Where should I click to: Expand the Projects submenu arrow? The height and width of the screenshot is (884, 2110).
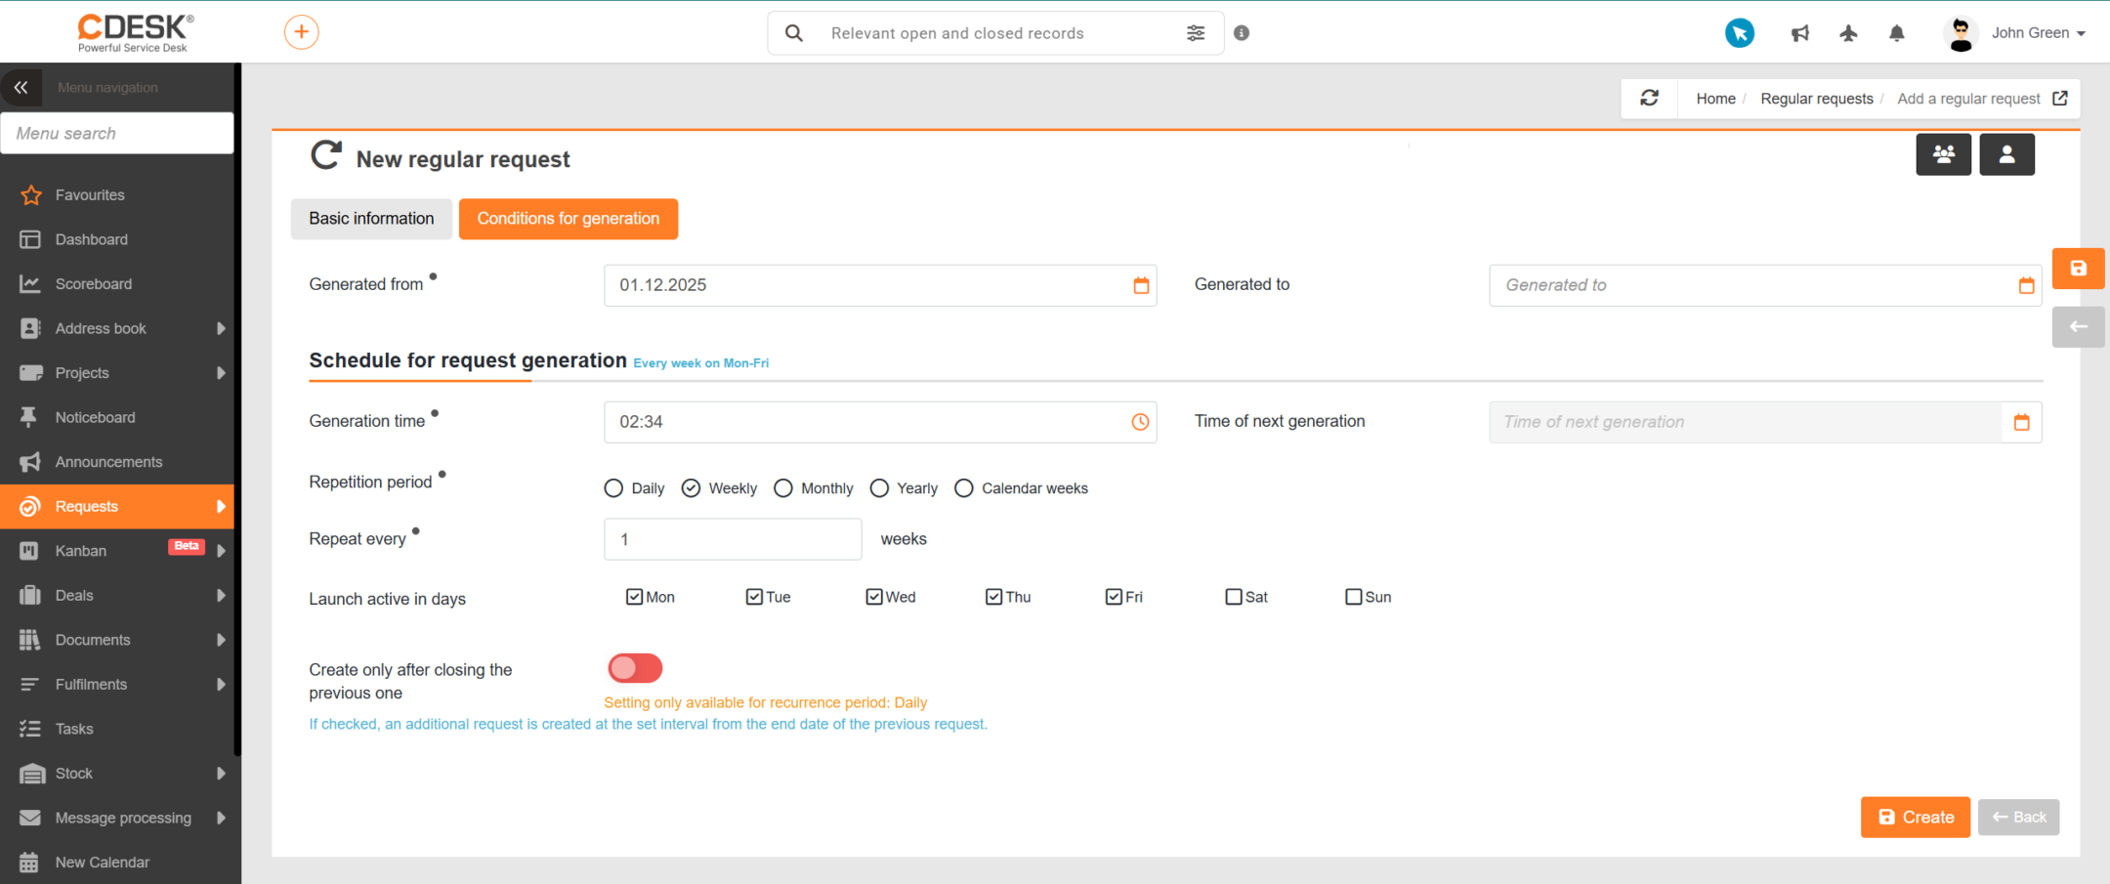[x=221, y=373]
